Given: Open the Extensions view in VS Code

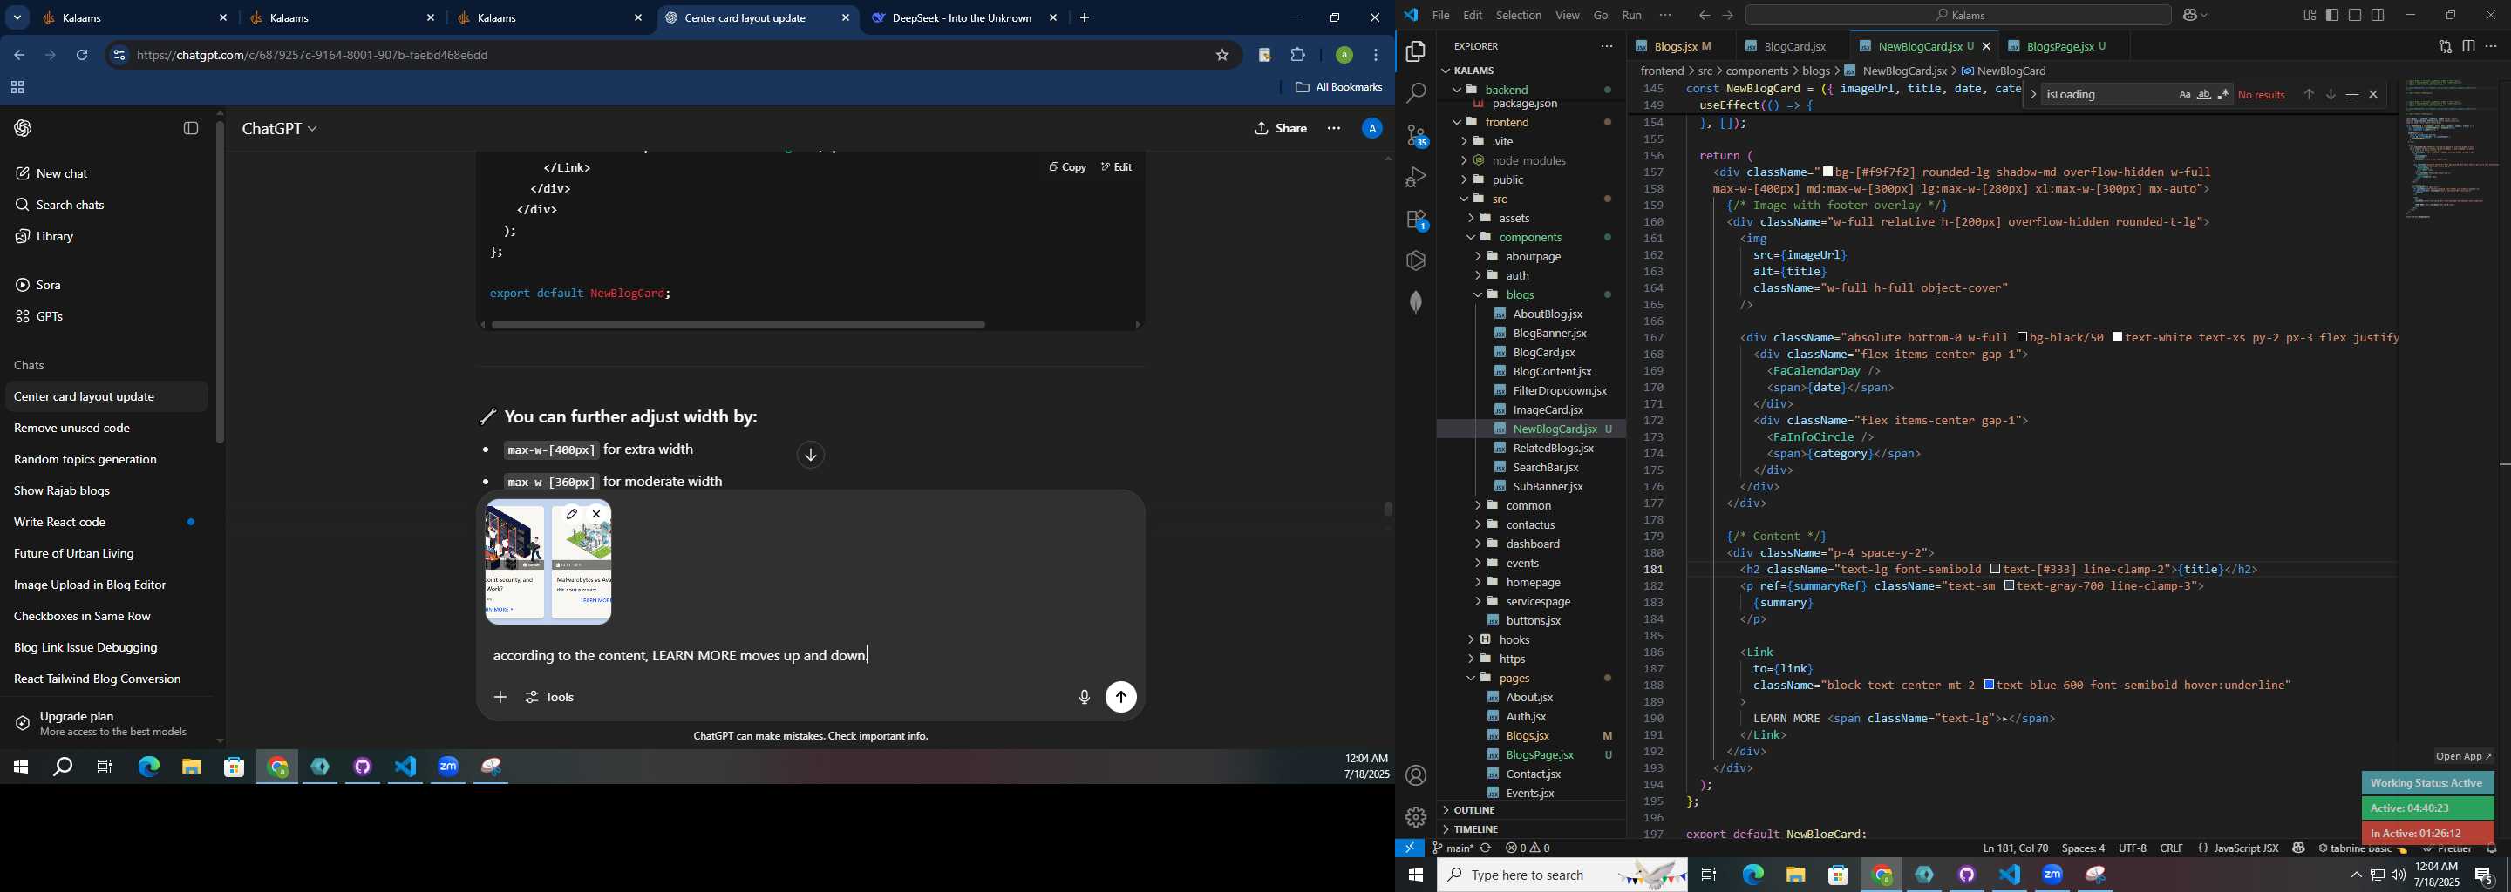Looking at the screenshot, I should (x=1415, y=220).
